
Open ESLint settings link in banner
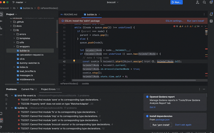(x=175, y=21)
